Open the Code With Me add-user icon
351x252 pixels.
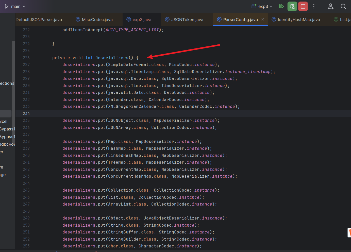coord(331,6)
